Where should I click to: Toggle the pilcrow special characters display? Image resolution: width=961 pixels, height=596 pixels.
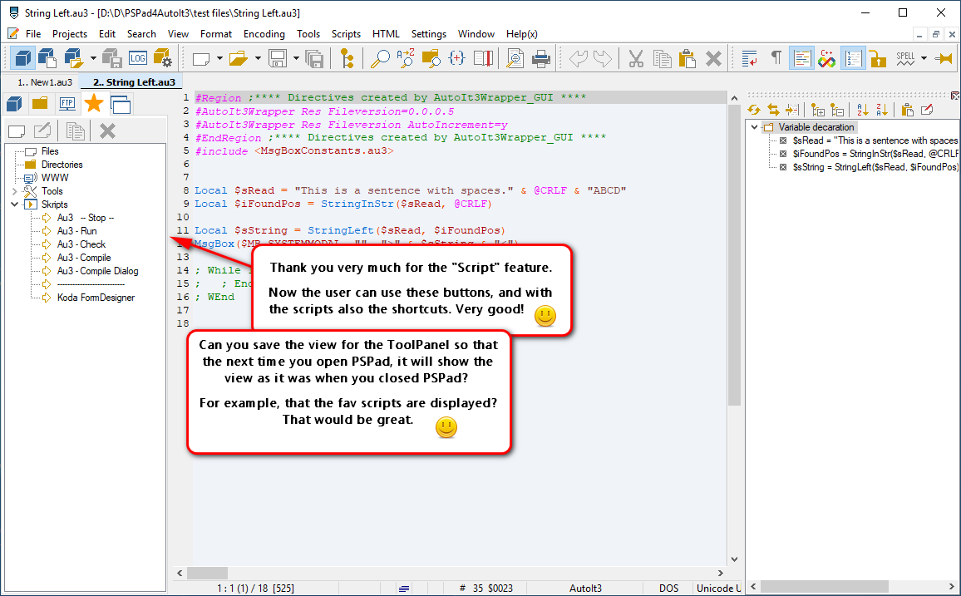pos(776,58)
